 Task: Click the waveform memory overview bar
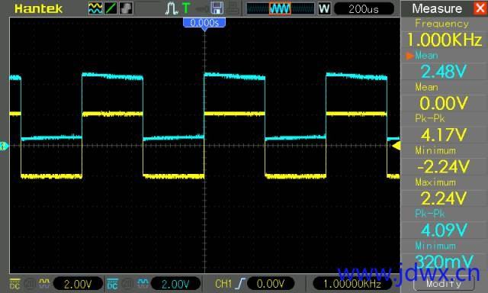[x=280, y=8]
